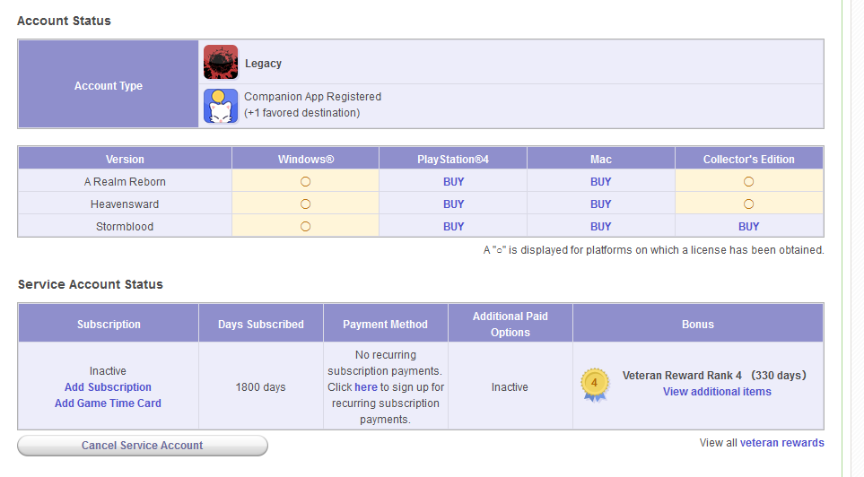Click the 'Stormblood' version row label
Image resolution: width=864 pixels, height=477 pixels.
tap(125, 226)
